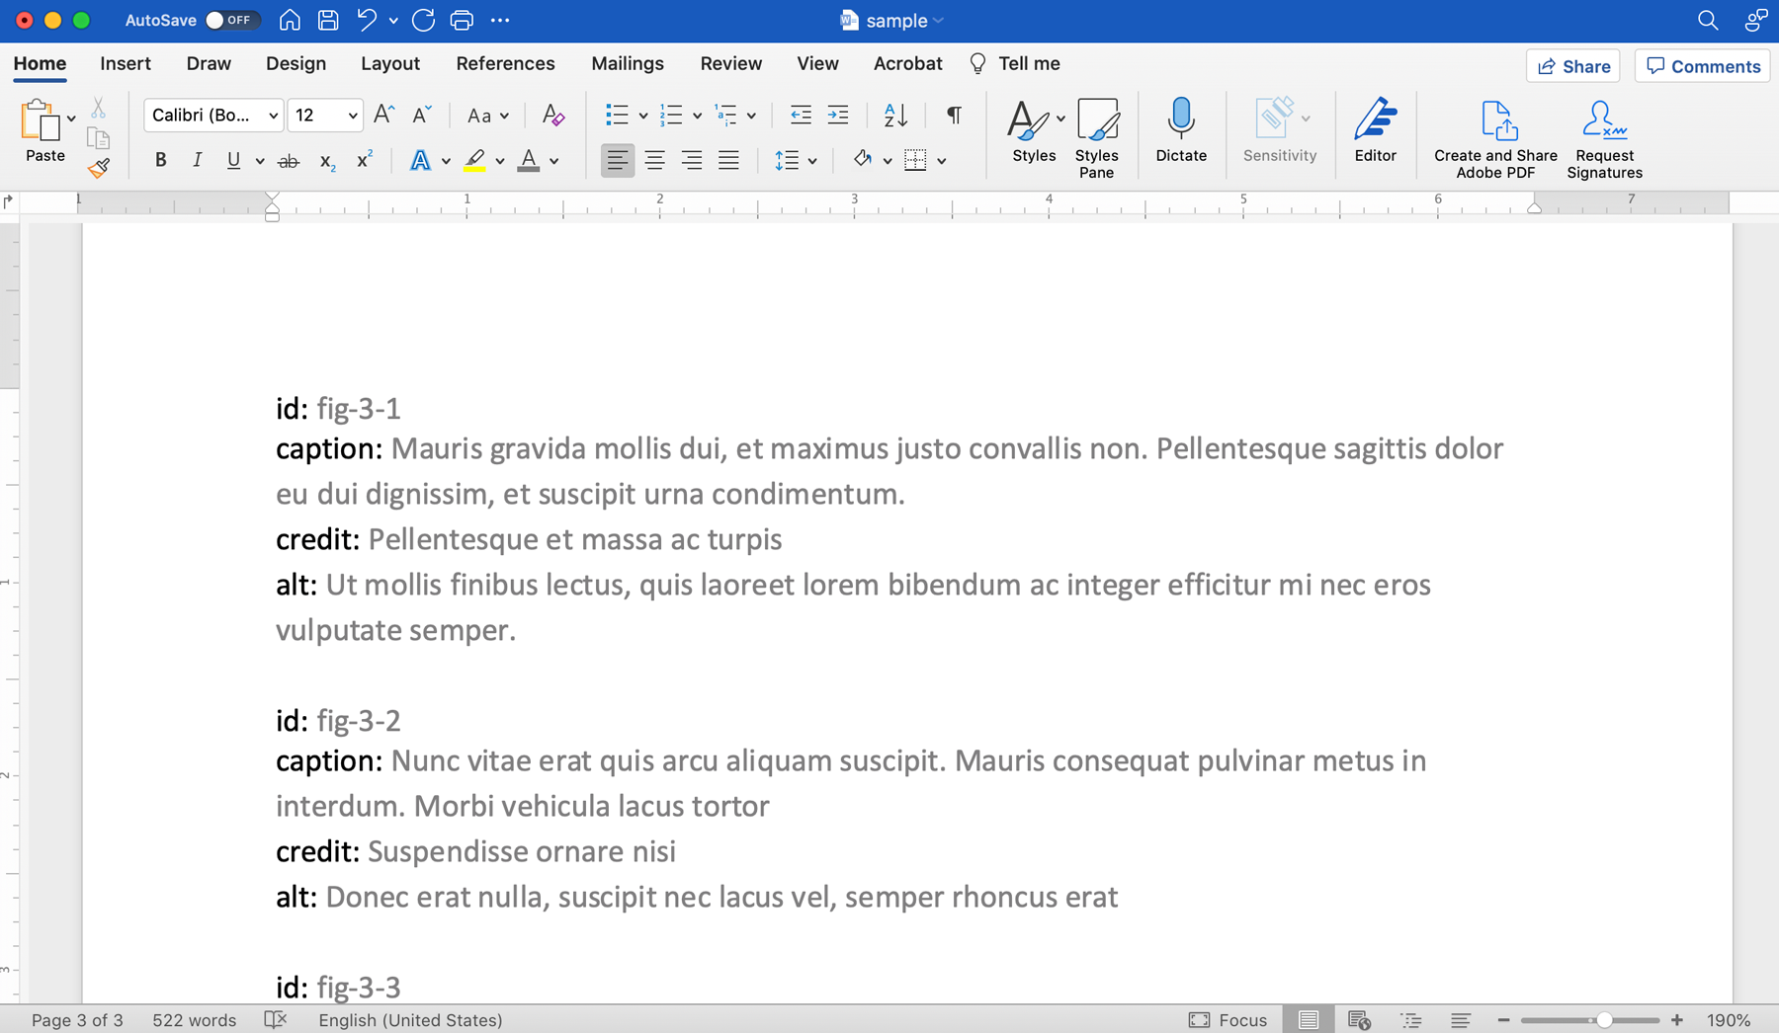This screenshot has height=1033, width=1779.
Task: Open the font name dropdown
Action: tap(273, 116)
